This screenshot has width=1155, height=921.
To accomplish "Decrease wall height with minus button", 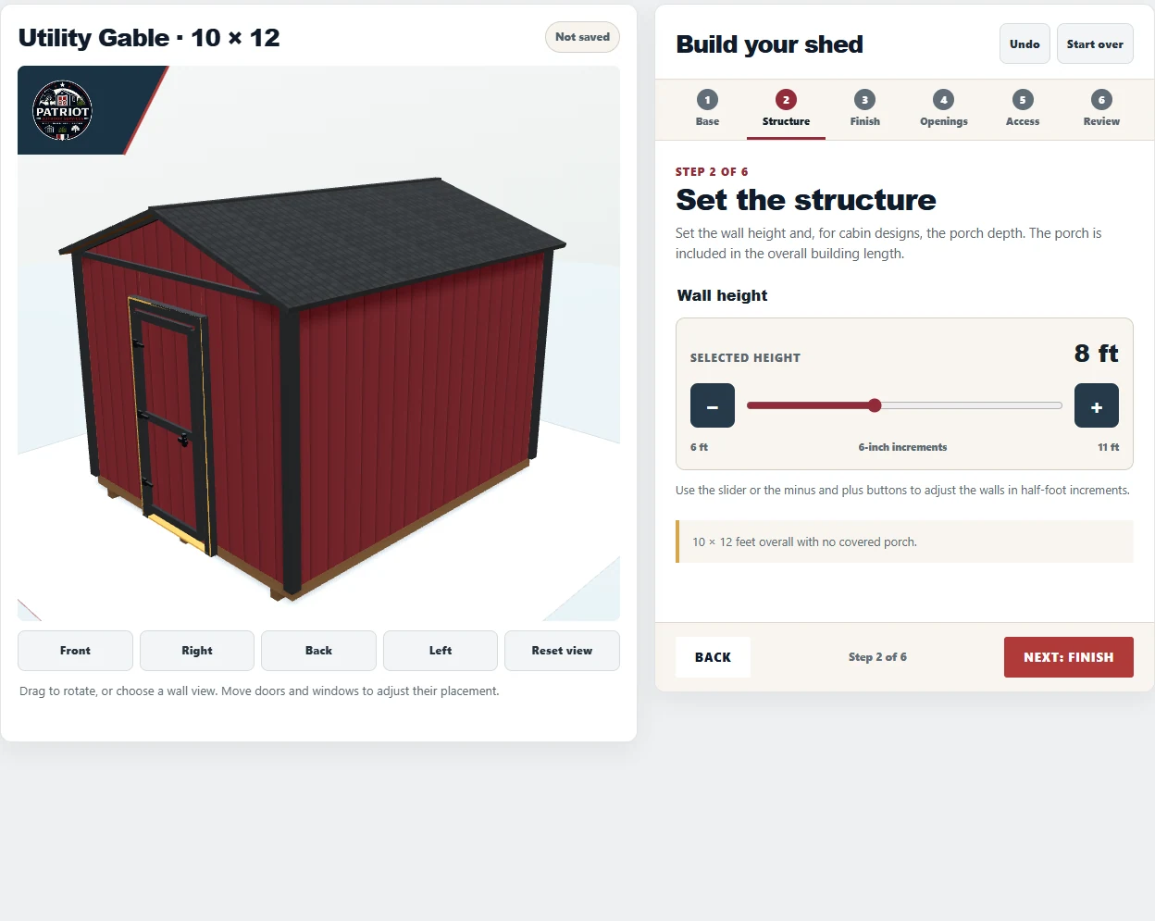I will [713, 405].
